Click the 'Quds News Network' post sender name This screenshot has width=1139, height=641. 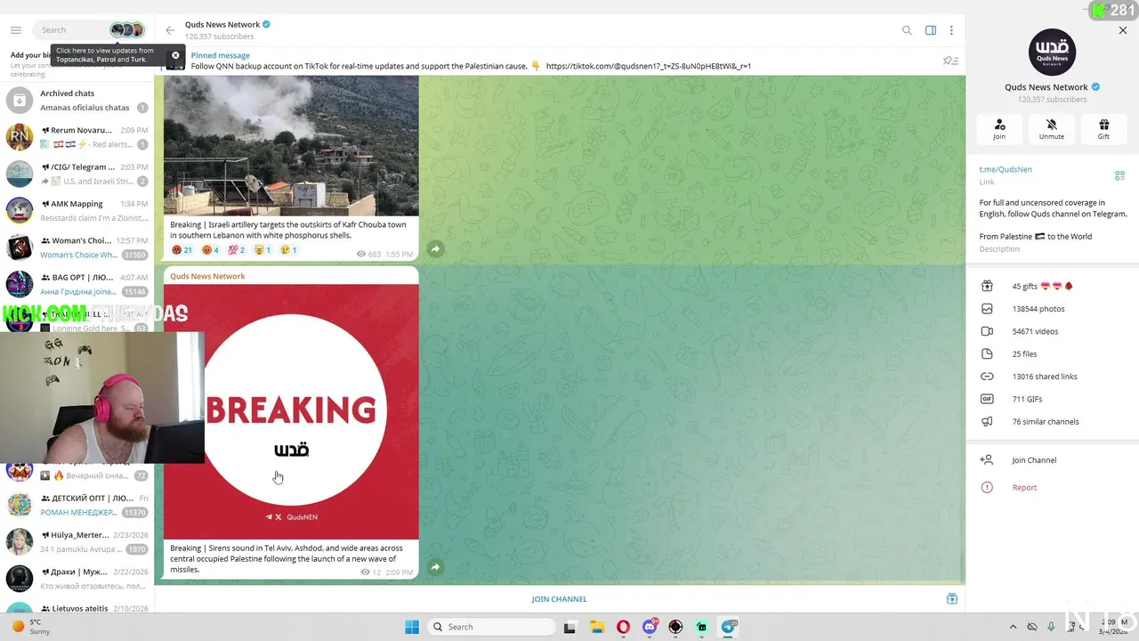click(x=207, y=276)
